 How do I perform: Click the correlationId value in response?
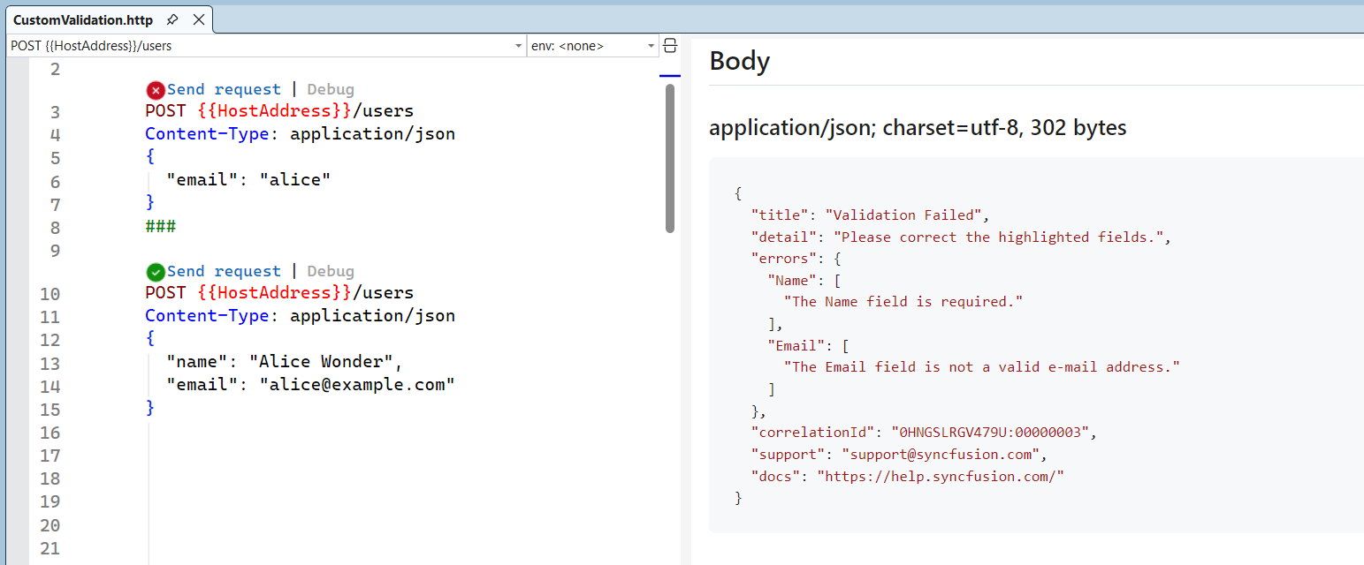point(994,433)
